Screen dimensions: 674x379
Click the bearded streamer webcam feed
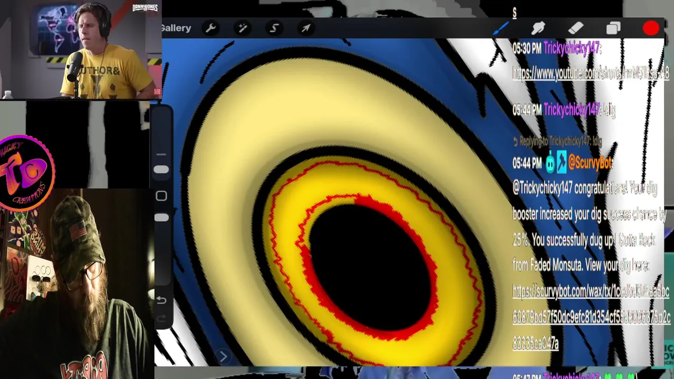(x=76, y=284)
